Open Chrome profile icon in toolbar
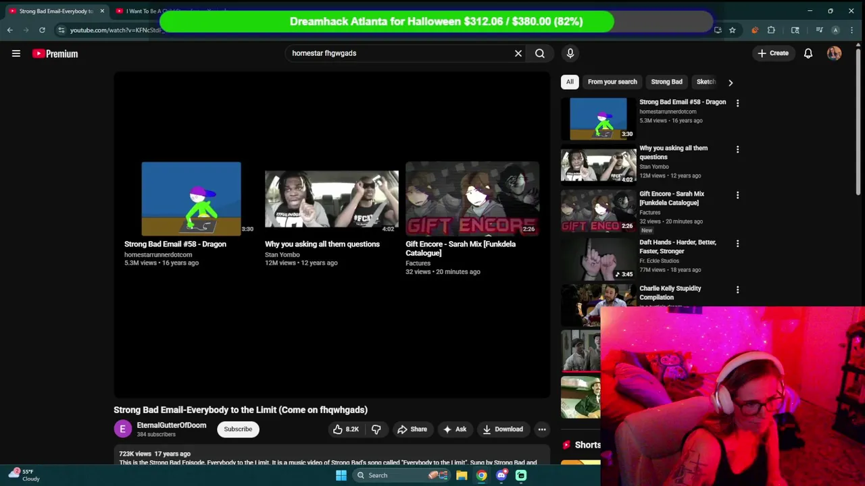865x486 pixels. [835, 30]
